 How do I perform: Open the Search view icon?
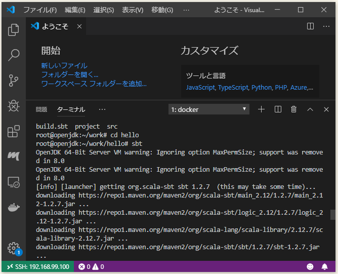(x=14, y=55)
